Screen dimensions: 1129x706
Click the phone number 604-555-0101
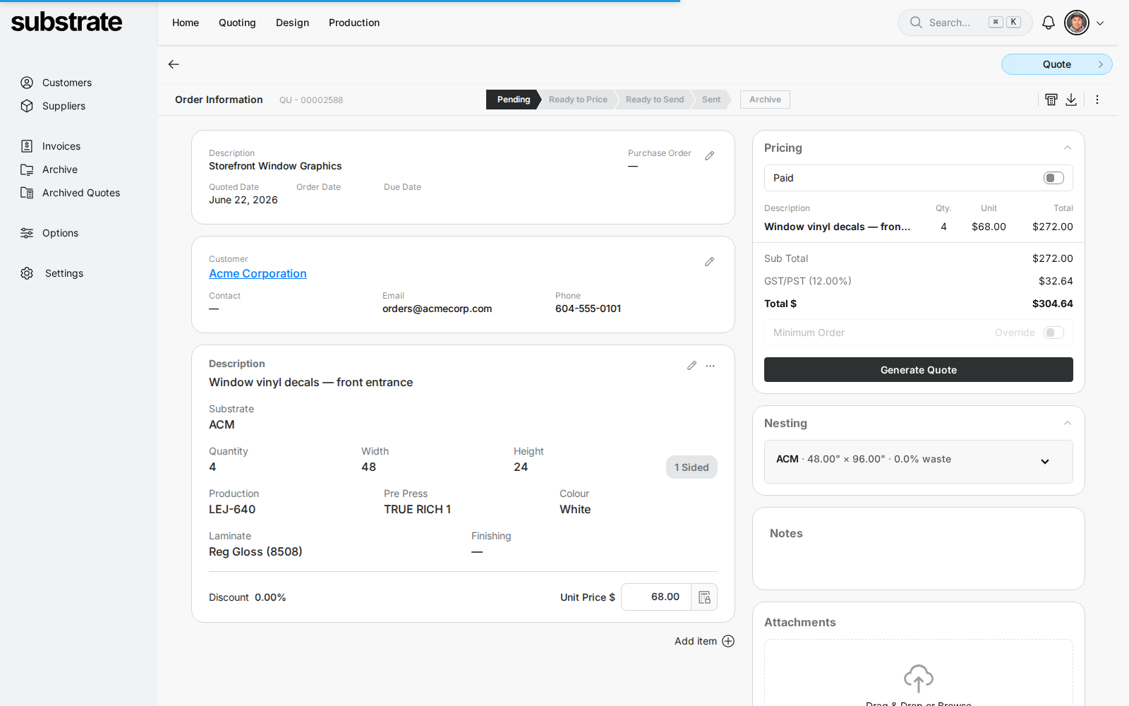coord(588,309)
